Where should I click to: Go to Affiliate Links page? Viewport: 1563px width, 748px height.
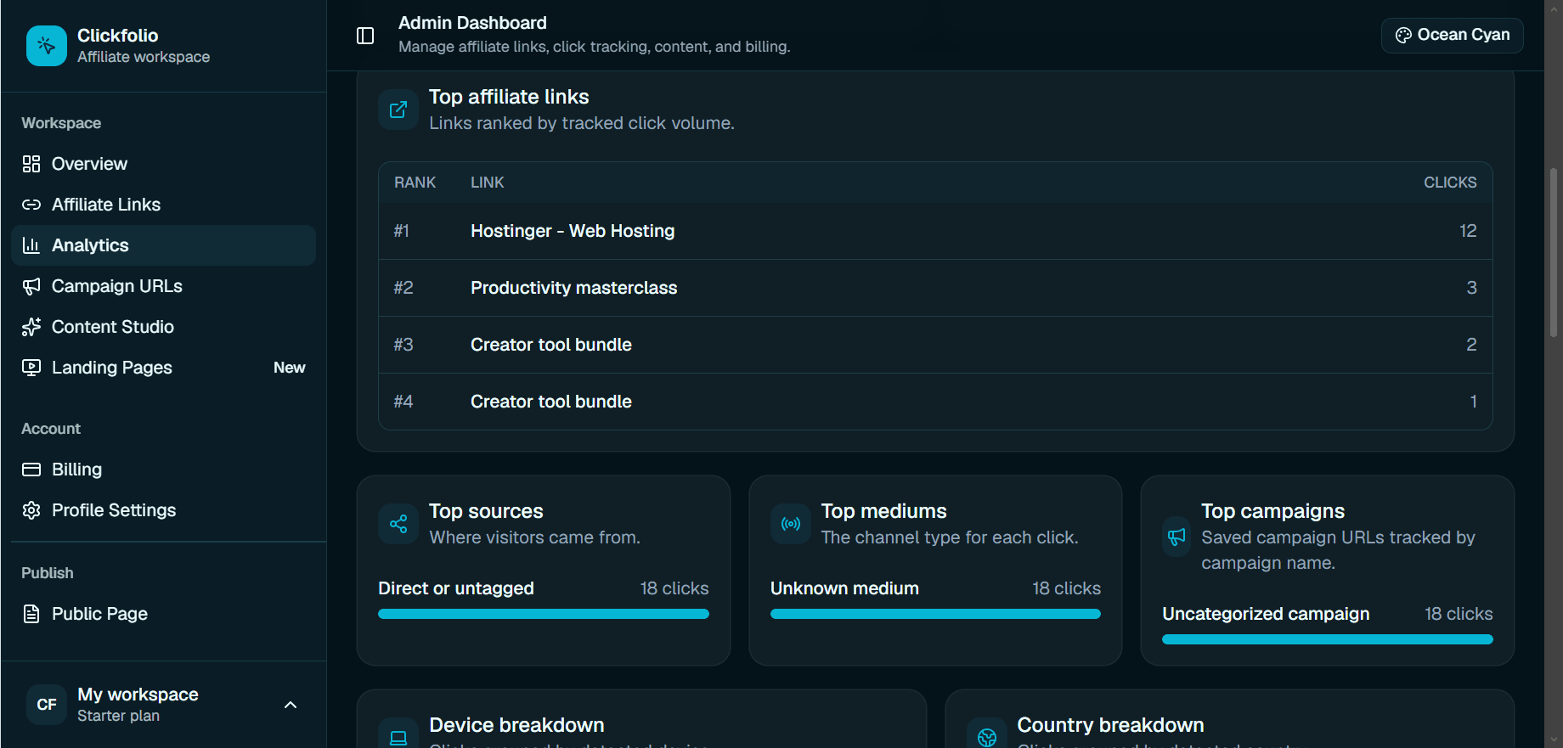pyautogui.click(x=163, y=205)
